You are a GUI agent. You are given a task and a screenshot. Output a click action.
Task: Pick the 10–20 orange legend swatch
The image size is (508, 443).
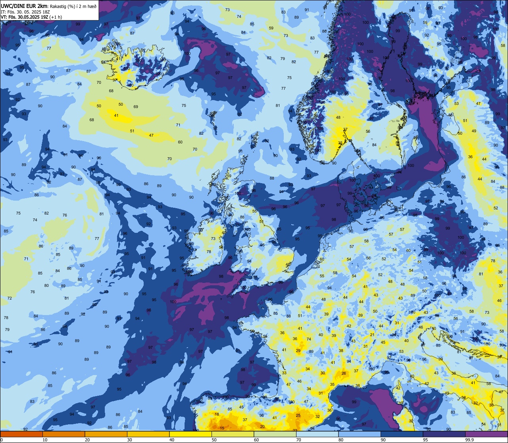coord(63,434)
